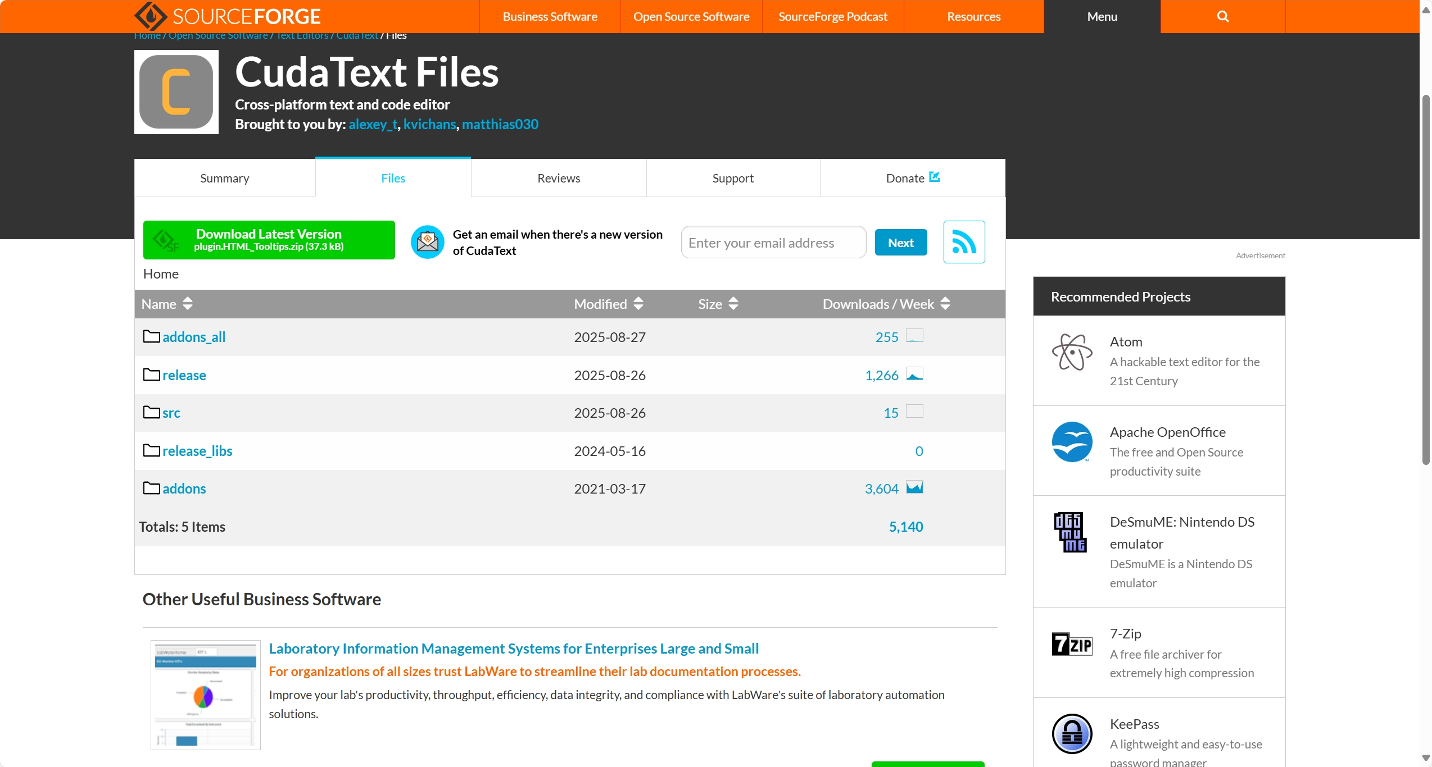Click the LabWare screenshot thumbnail
Image resolution: width=1432 pixels, height=767 pixels.
pos(205,695)
